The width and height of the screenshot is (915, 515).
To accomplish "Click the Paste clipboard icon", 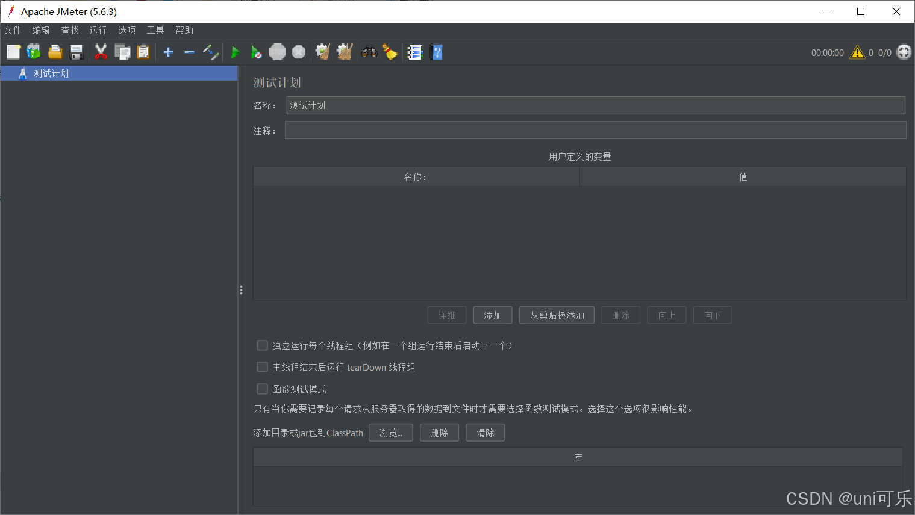I will coord(143,52).
